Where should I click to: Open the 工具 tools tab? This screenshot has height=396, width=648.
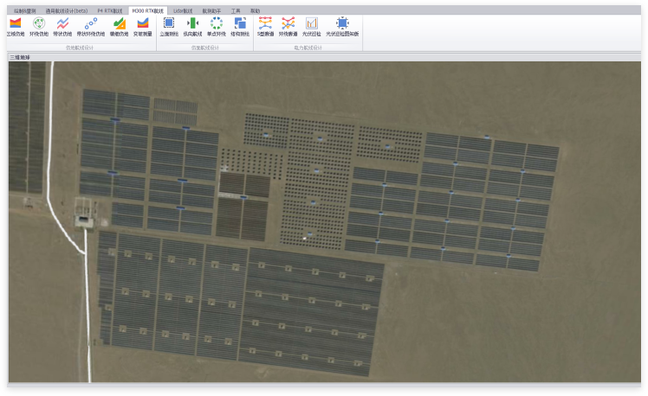(x=236, y=10)
